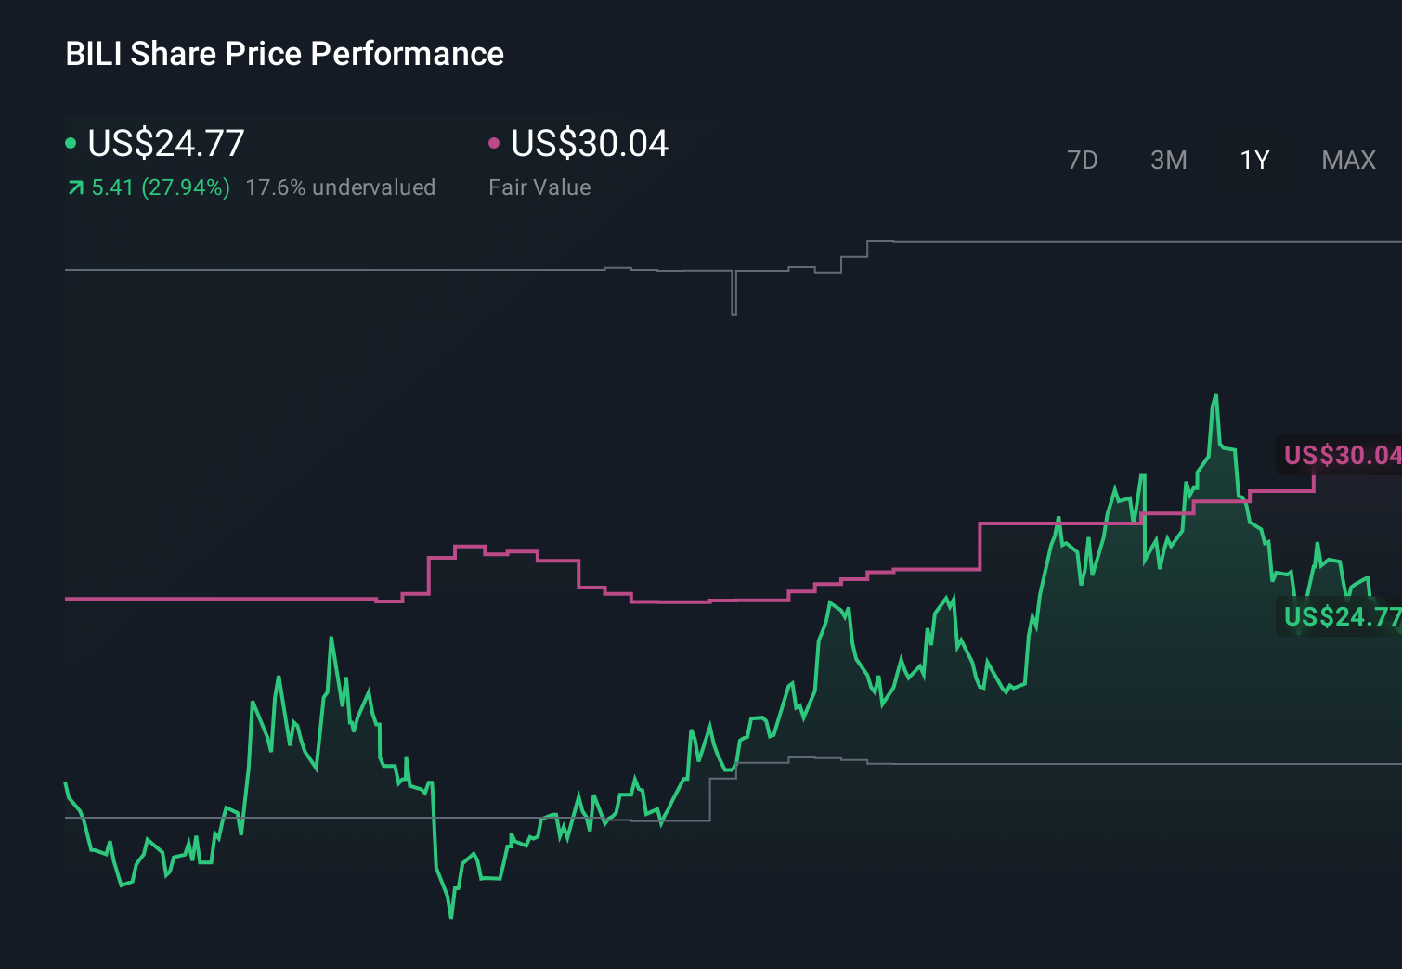Click the 5.41 (27.94%) change figure

(161, 187)
